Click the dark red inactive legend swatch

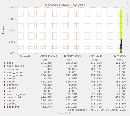click(x=4, y=107)
